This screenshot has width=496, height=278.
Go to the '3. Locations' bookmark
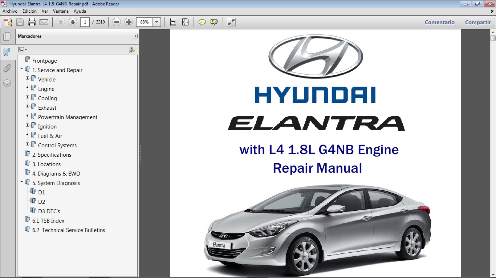tap(46, 164)
